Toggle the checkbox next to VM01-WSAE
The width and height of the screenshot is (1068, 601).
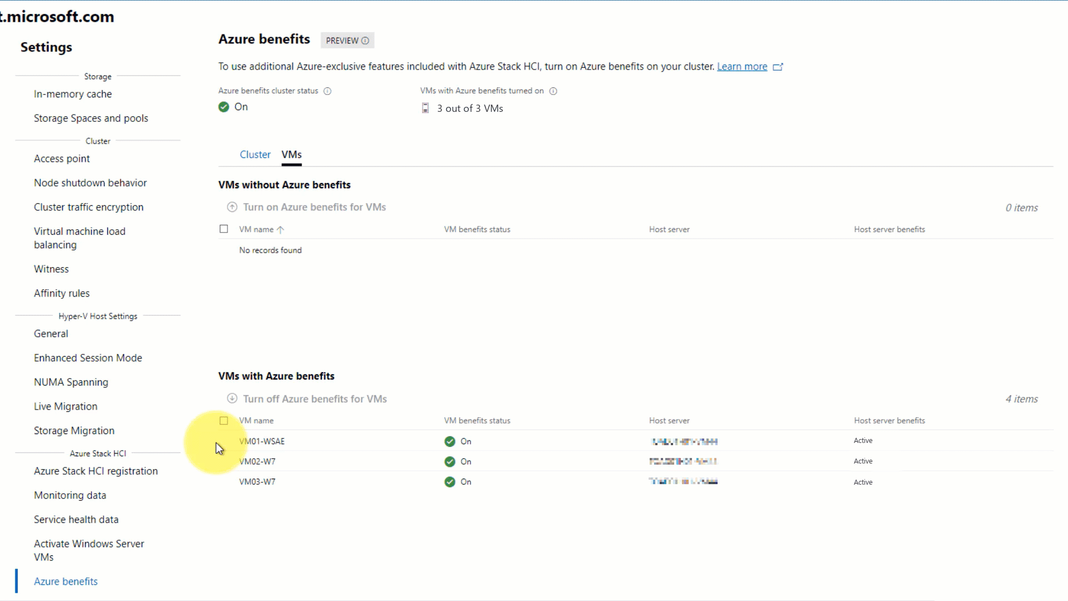(x=224, y=440)
